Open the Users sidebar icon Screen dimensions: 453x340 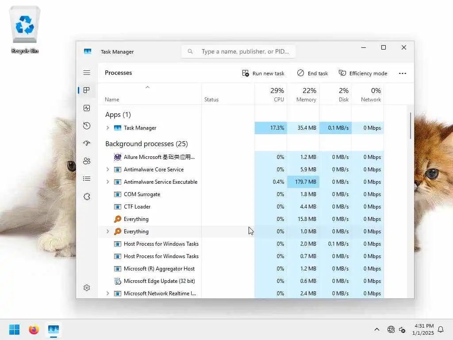87,161
